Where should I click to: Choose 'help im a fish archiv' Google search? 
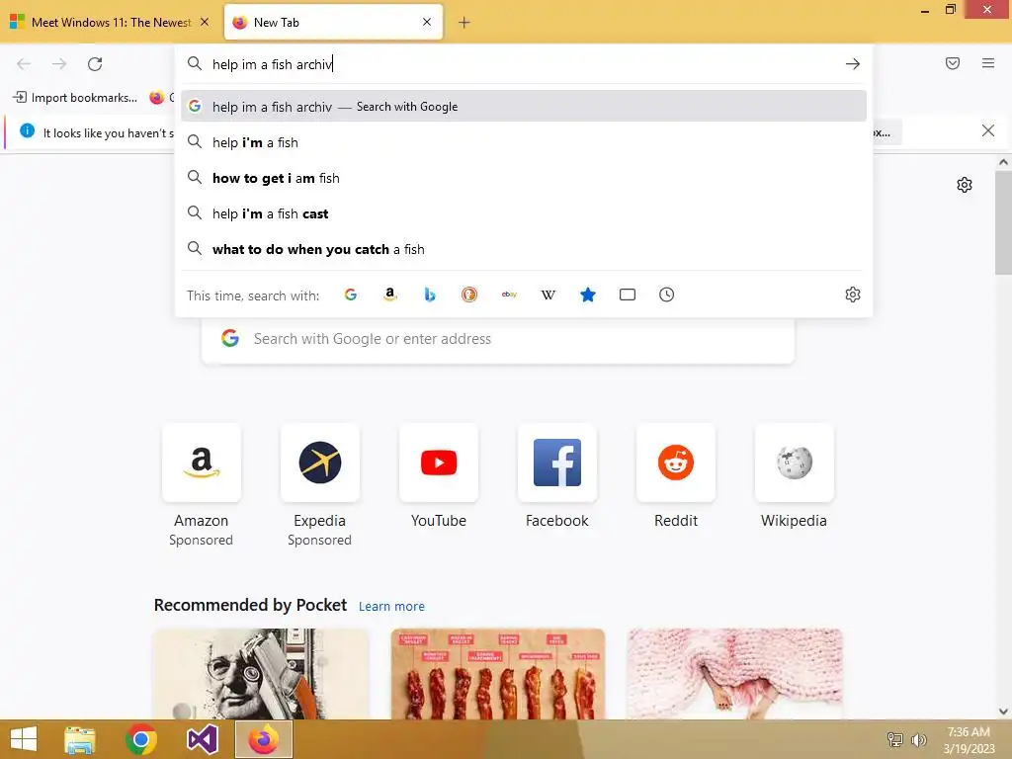[524, 107]
